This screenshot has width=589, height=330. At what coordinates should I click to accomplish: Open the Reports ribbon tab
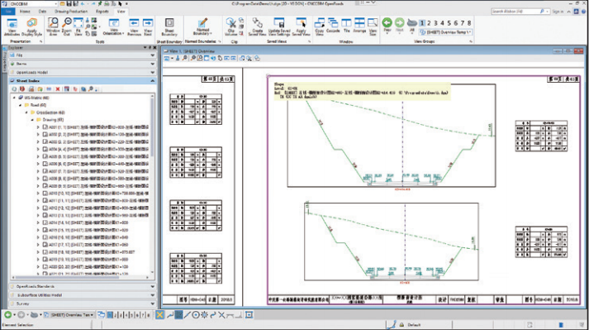coord(102,12)
